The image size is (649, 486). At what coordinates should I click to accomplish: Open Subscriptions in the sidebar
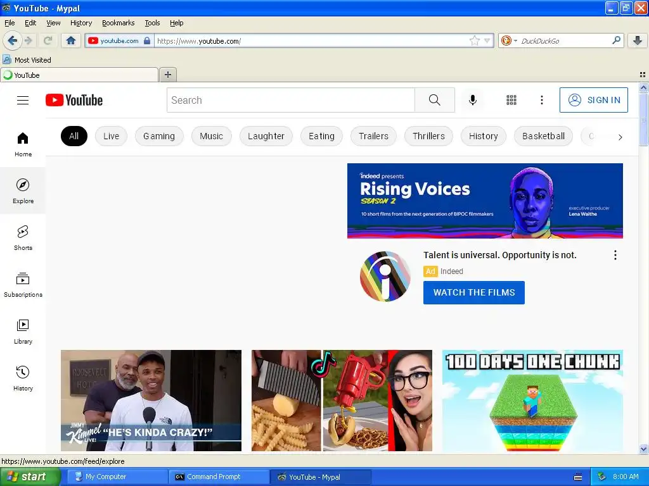(x=23, y=284)
